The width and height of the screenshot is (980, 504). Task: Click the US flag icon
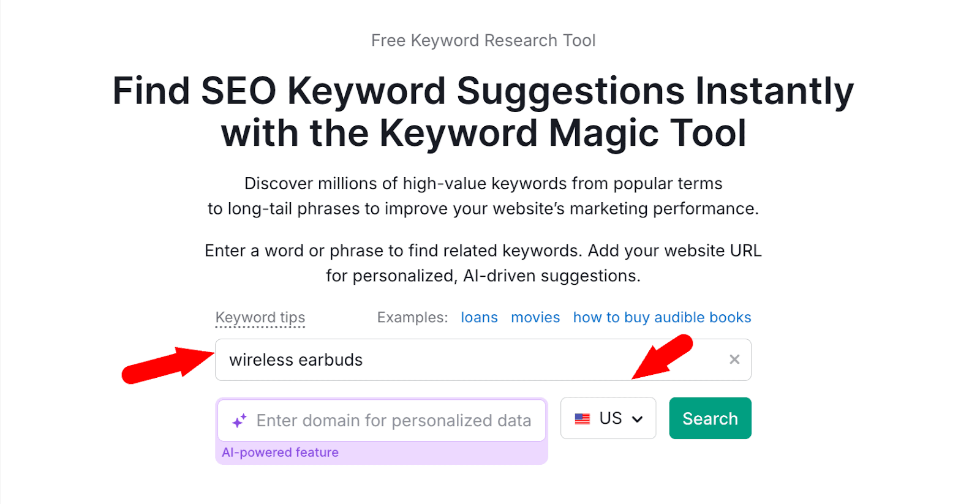point(582,418)
